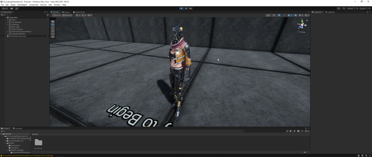Switch to the Lighting tab
372x157 pixels.
coord(330,12)
